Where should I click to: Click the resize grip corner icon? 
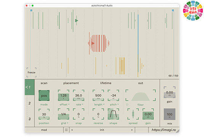click(178, 131)
